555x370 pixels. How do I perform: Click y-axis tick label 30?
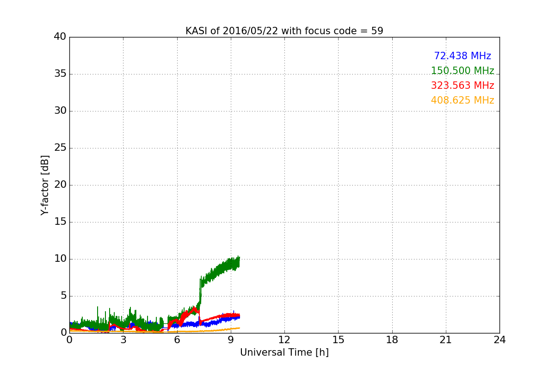[60, 111]
